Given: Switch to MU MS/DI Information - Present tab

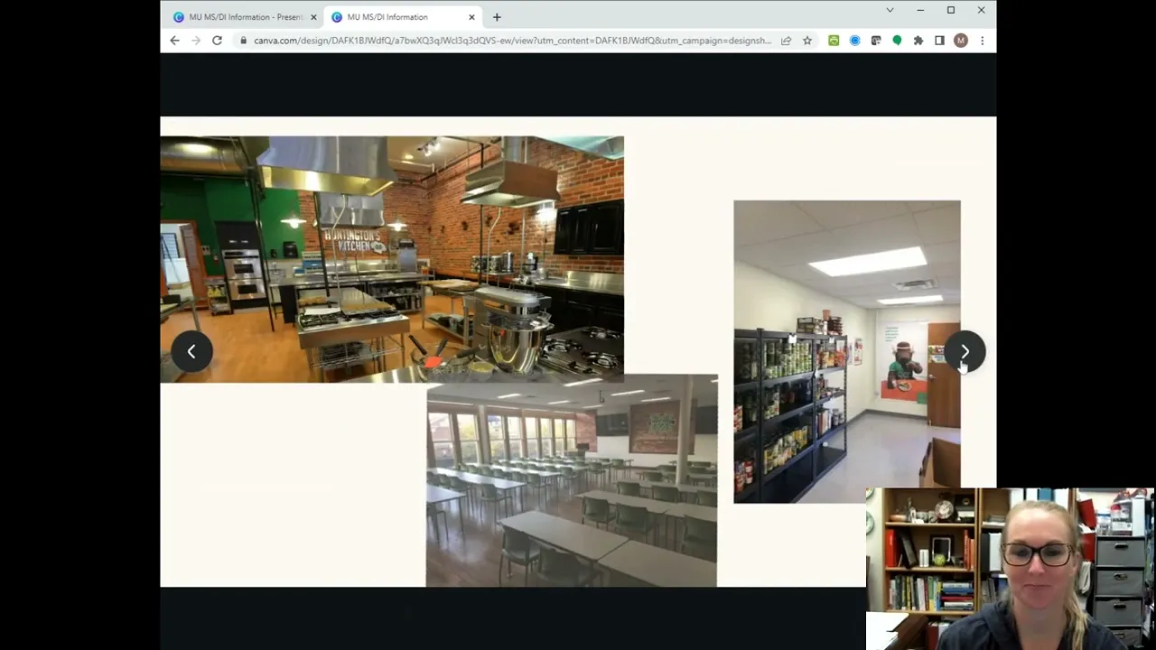Looking at the screenshot, I should (239, 17).
